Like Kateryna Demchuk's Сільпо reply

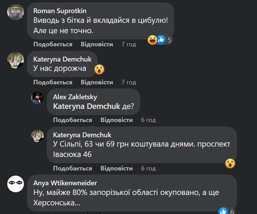point(72,168)
